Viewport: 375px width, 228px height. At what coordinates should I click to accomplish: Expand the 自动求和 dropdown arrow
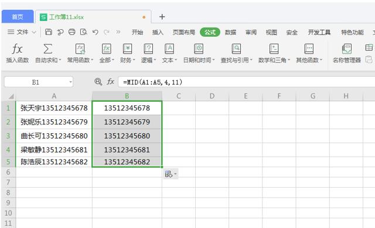[60, 60]
